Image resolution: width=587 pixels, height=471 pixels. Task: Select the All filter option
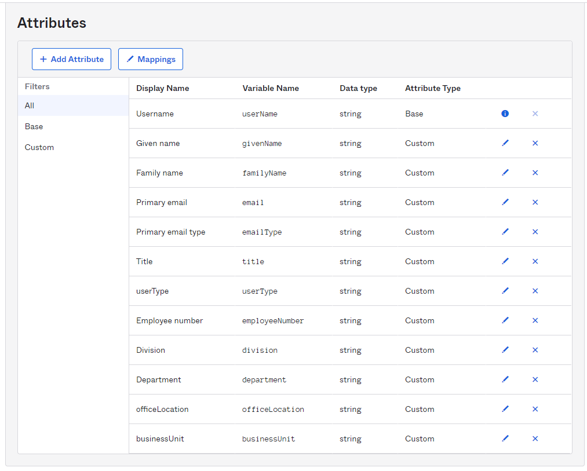pyautogui.click(x=28, y=105)
